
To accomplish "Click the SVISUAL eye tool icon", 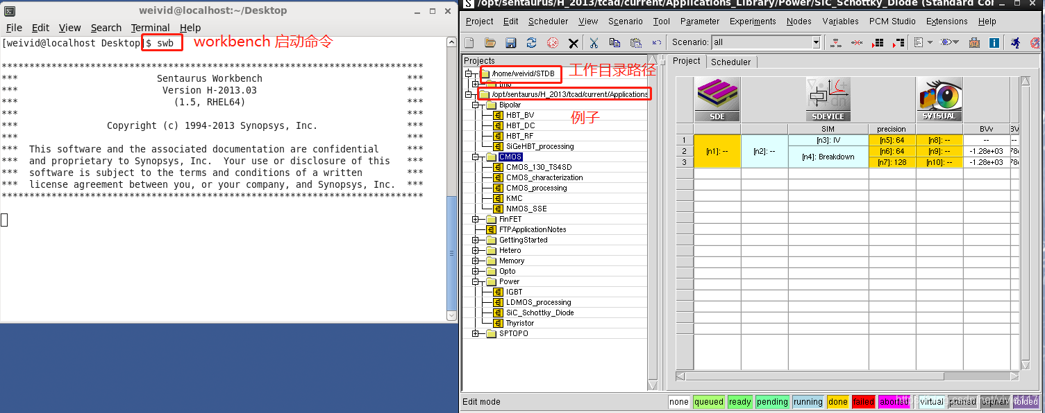I will click(939, 100).
